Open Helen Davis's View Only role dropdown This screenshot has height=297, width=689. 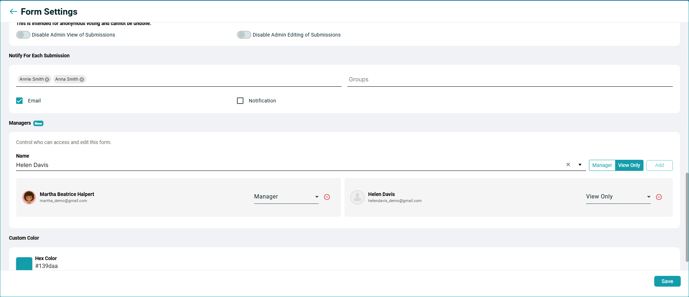(618, 197)
